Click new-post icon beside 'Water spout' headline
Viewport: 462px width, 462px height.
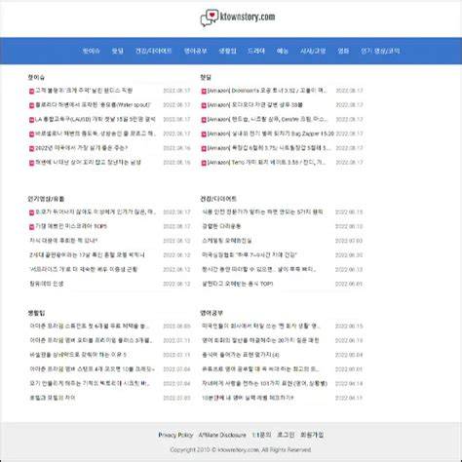[31, 105]
